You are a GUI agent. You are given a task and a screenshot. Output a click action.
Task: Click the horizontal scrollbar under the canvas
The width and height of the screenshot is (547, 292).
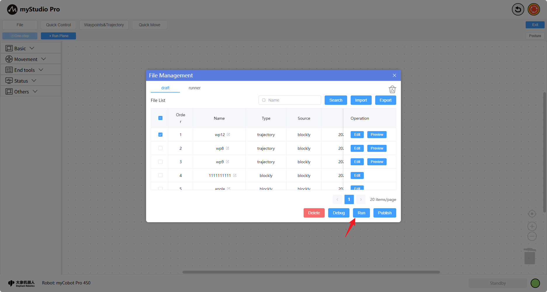coord(311,272)
